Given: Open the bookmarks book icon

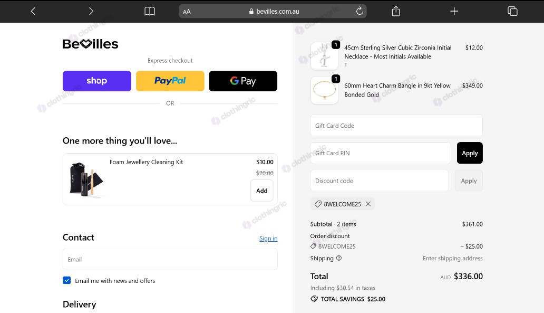Looking at the screenshot, I should (x=150, y=11).
